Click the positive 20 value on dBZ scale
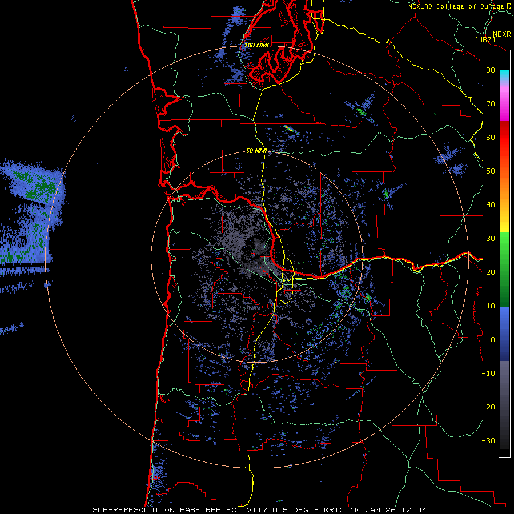Screen dimensions: 514x514 (491, 272)
